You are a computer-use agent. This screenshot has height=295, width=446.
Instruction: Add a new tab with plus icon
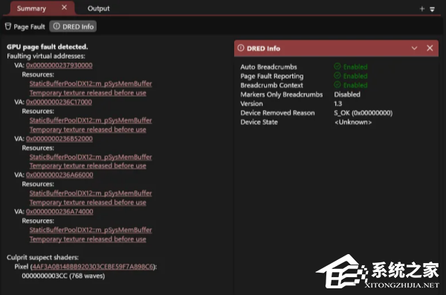pos(422,9)
